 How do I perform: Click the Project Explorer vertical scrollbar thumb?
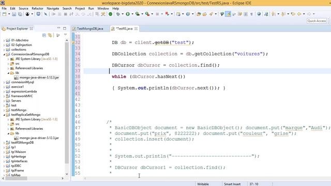click(67, 103)
